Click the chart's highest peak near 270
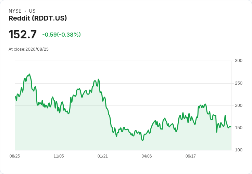Screen dimensions: 252x174 (x=29, y=74)
